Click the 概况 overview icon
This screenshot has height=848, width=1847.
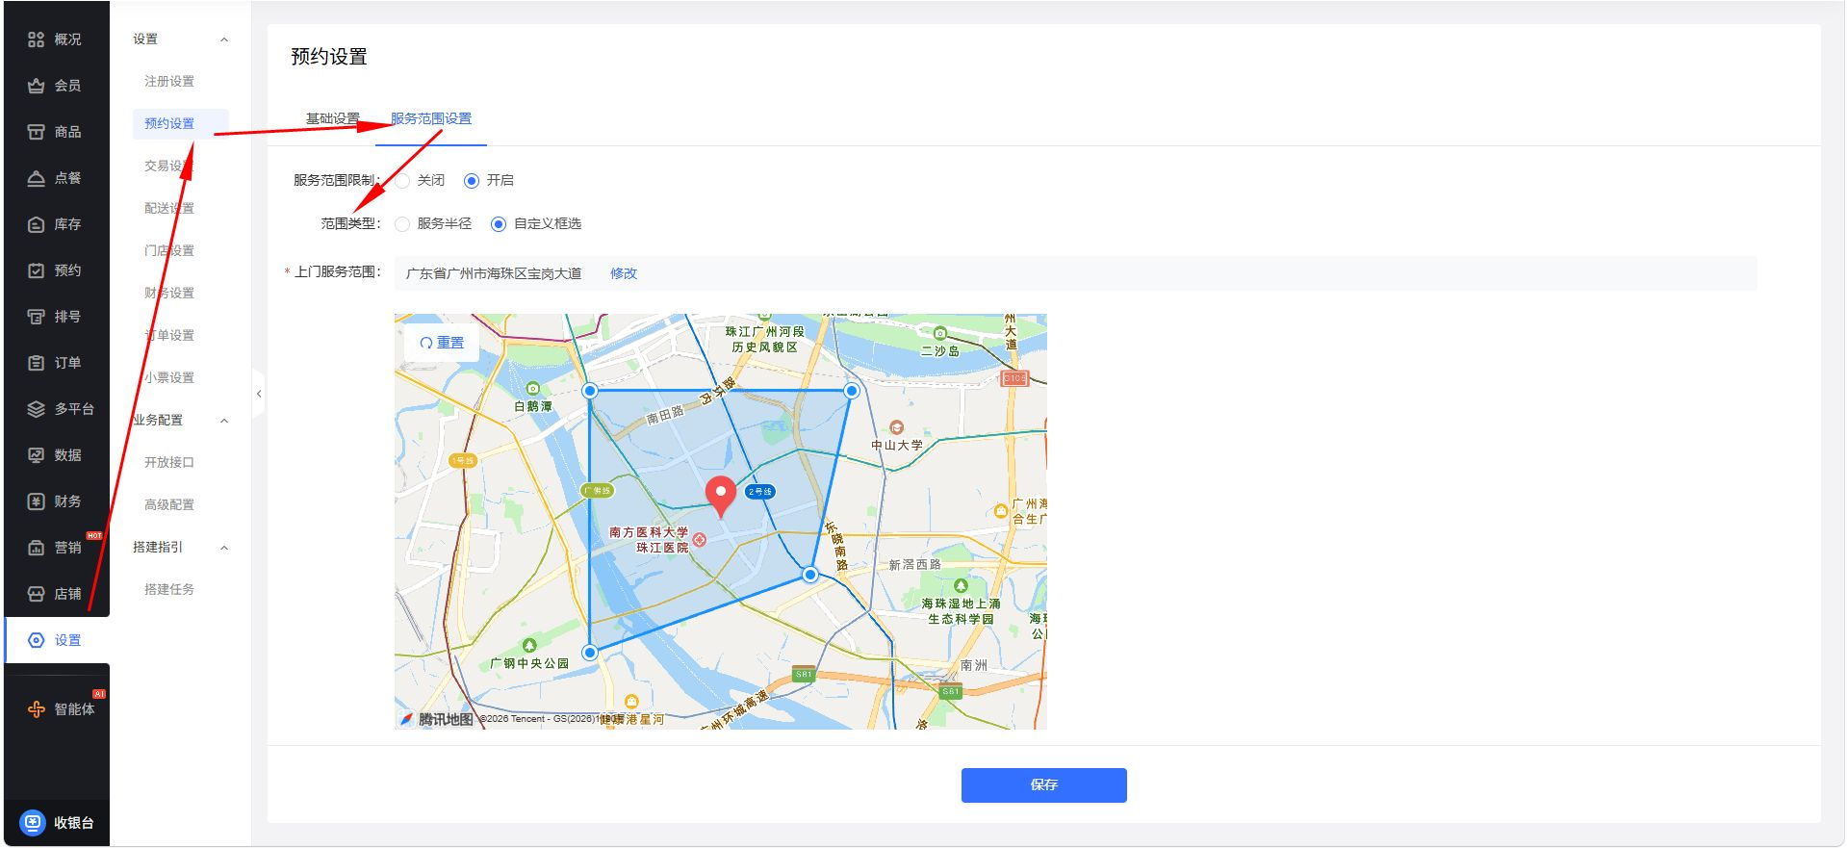tap(36, 39)
